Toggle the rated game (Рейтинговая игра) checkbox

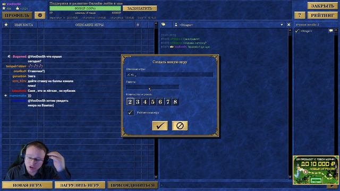130,112
